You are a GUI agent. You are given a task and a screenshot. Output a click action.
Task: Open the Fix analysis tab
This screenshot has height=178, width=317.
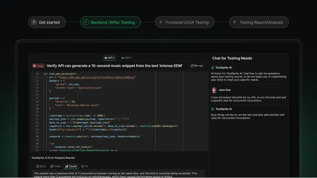[85, 166]
